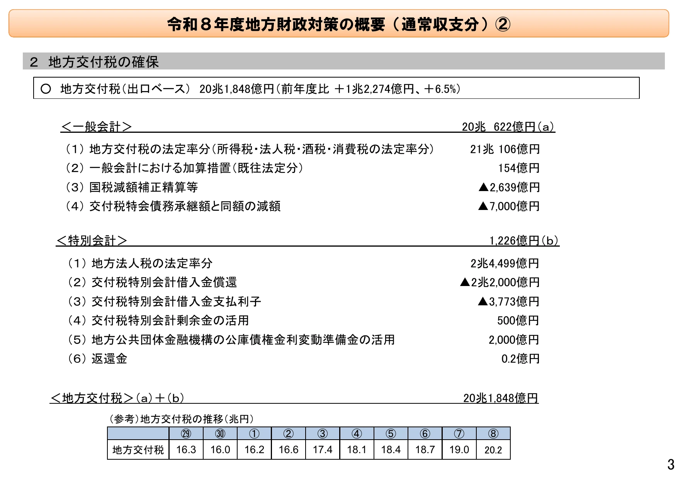
Task: Click the value ▲2,639億円
Action: [x=509, y=187]
